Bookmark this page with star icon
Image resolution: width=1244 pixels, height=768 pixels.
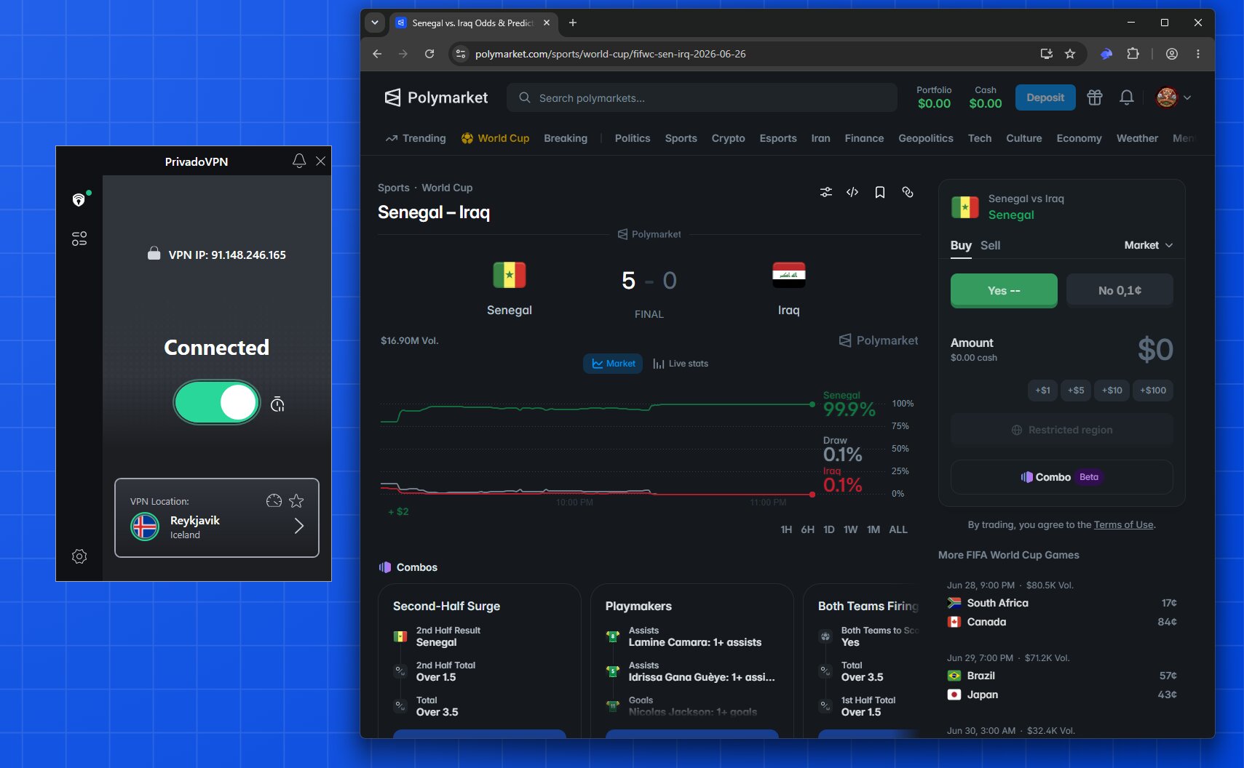(x=1070, y=54)
